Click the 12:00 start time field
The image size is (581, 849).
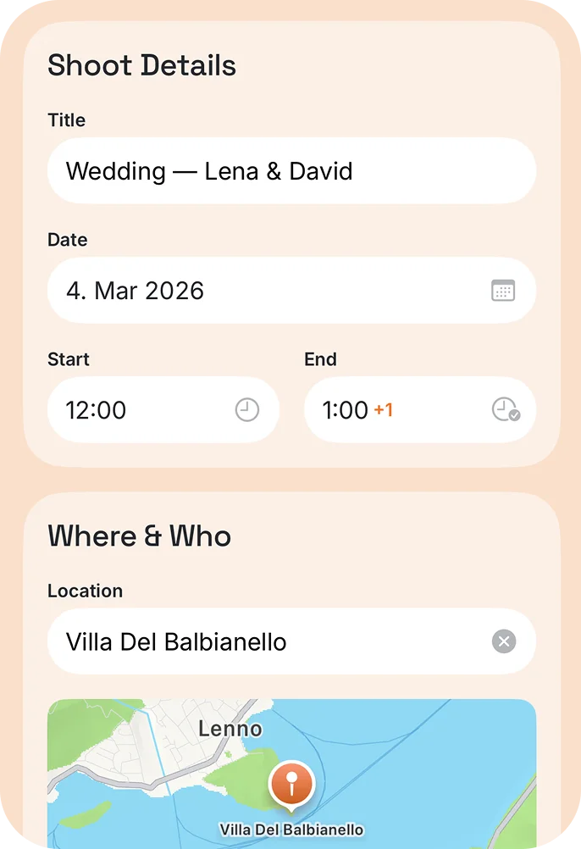tap(144, 410)
